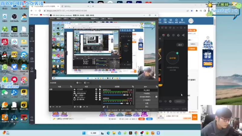Viewport: 242px width, 136px height.
Task: Open source properties gear in OBS Sources panel
Action: coord(80,107)
